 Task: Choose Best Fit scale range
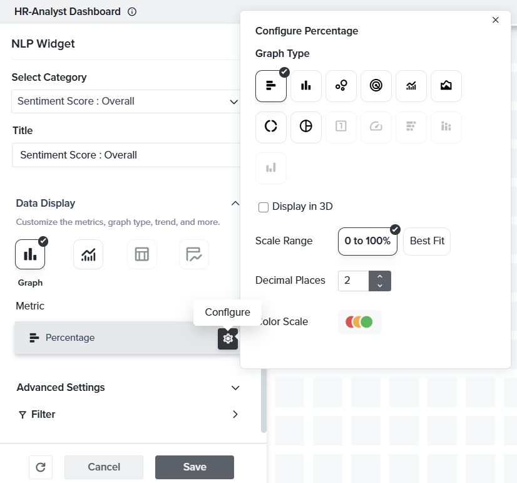pyautogui.click(x=427, y=241)
